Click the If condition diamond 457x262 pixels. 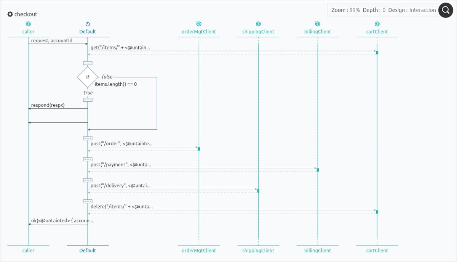click(x=88, y=77)
